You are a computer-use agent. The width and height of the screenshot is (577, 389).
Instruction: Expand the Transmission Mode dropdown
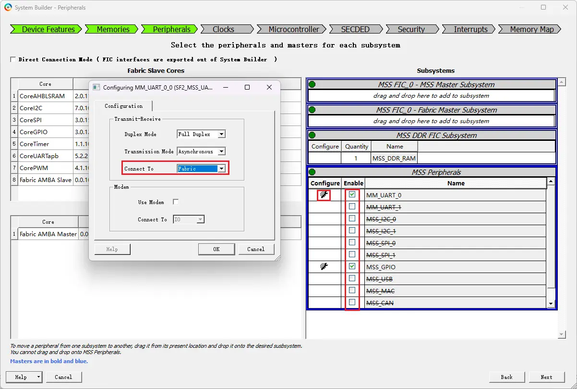pyautogui.click(x=221, y=151)
